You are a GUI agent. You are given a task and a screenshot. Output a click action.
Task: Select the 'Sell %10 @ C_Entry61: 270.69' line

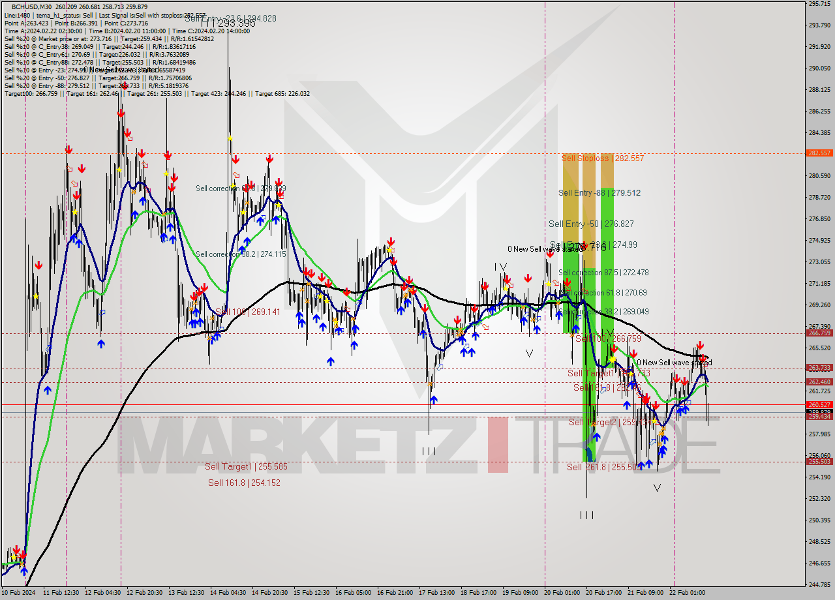[x=96, y=54]
